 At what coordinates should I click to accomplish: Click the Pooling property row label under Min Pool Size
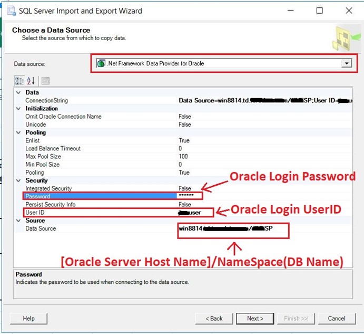click(x=35, y=173)
